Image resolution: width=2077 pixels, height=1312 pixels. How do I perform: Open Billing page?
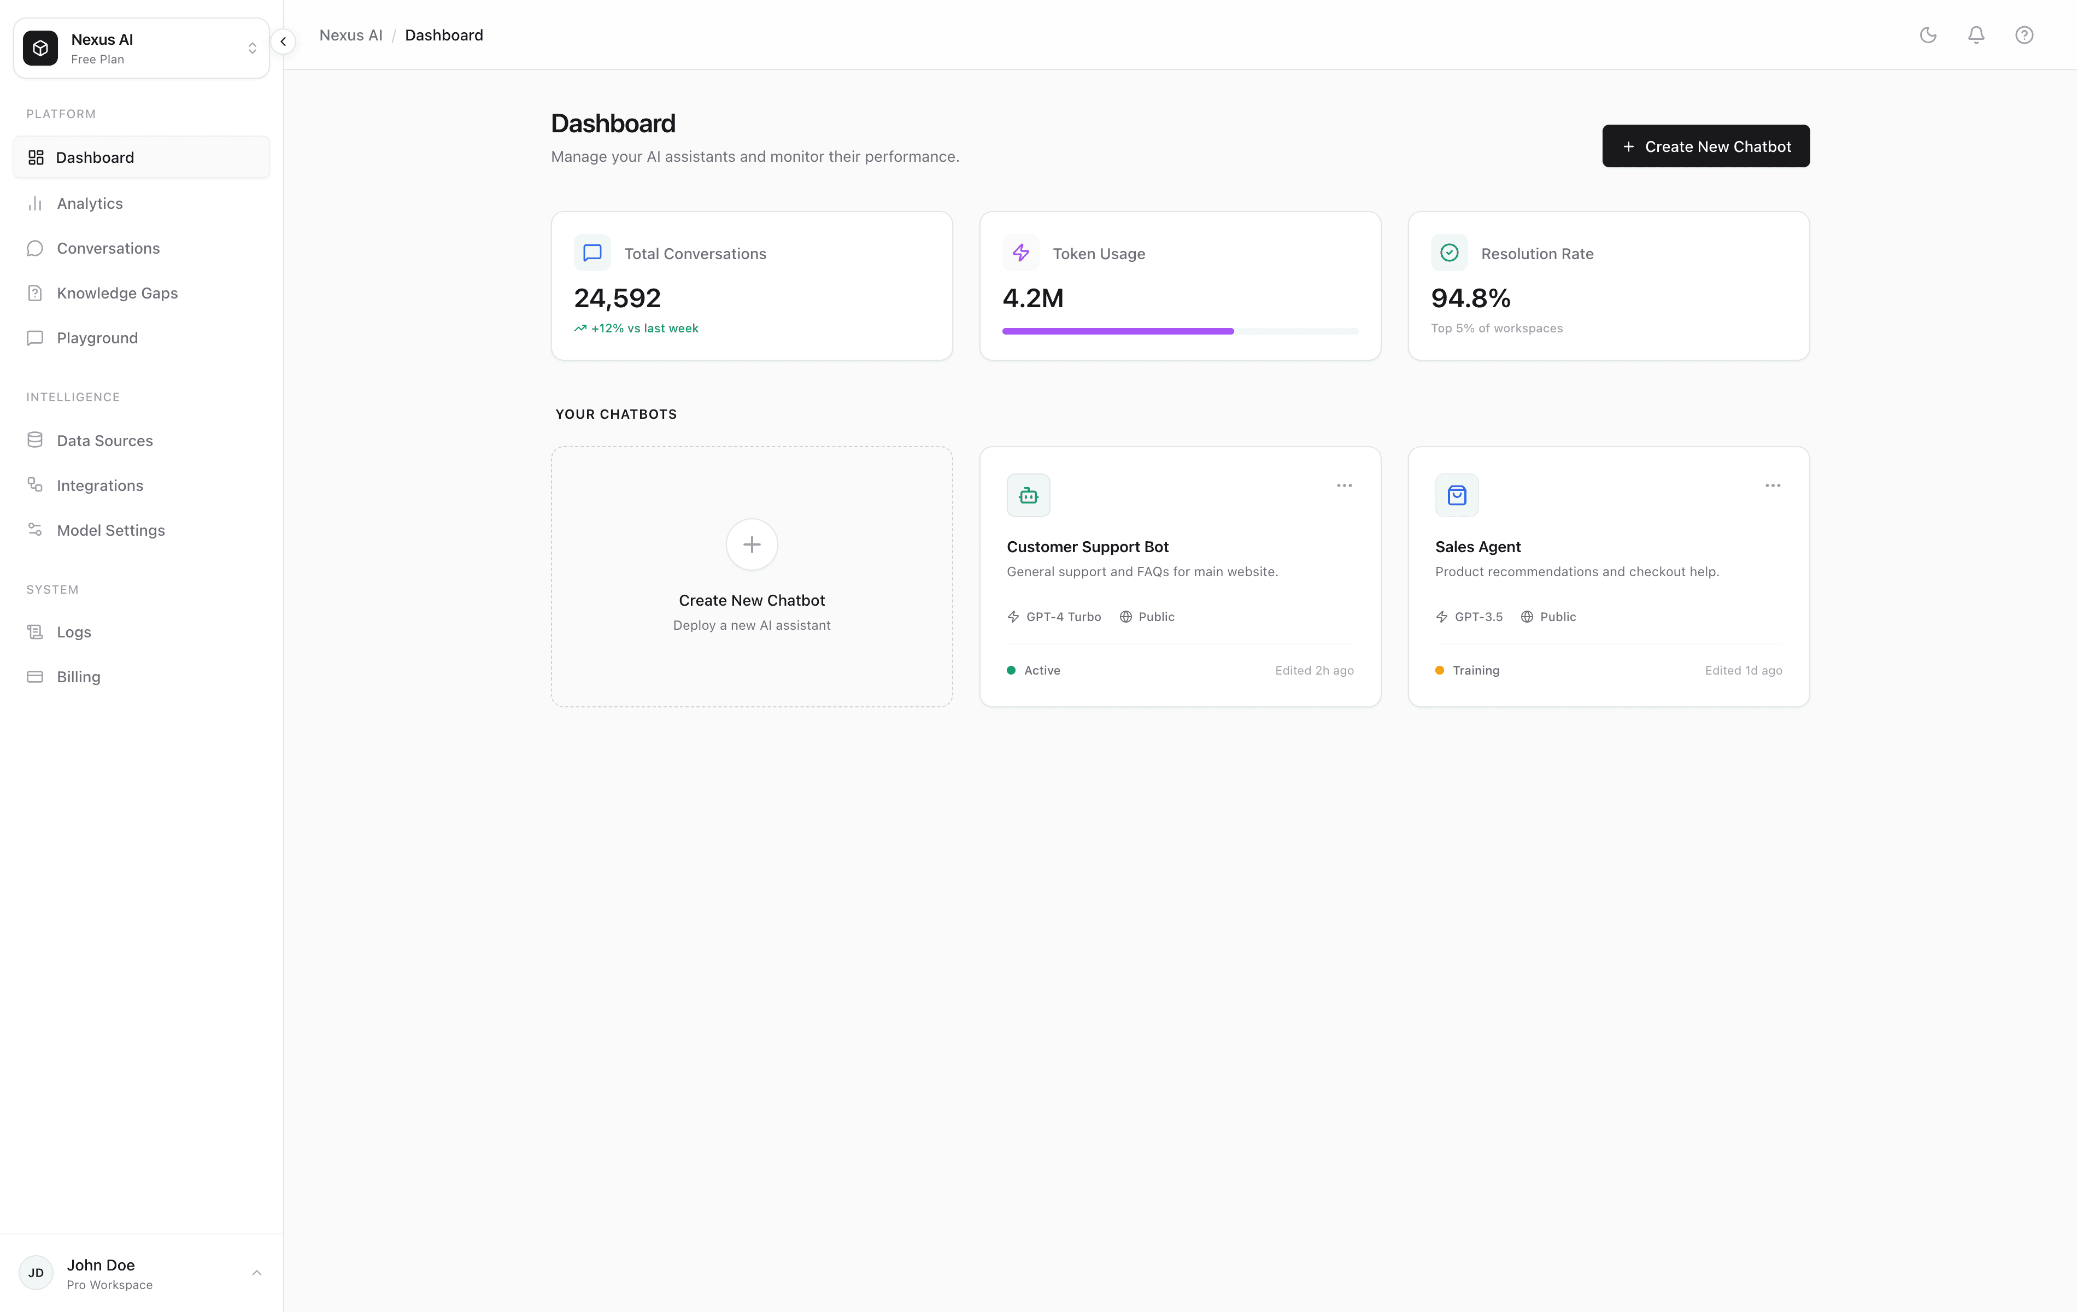[142, 676]
